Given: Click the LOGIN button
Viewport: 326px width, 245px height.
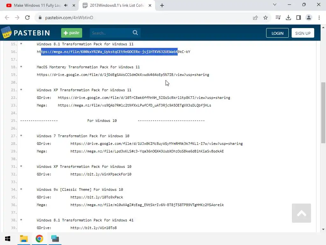Looking at the screenshot, I should click(x=277, y=33).
